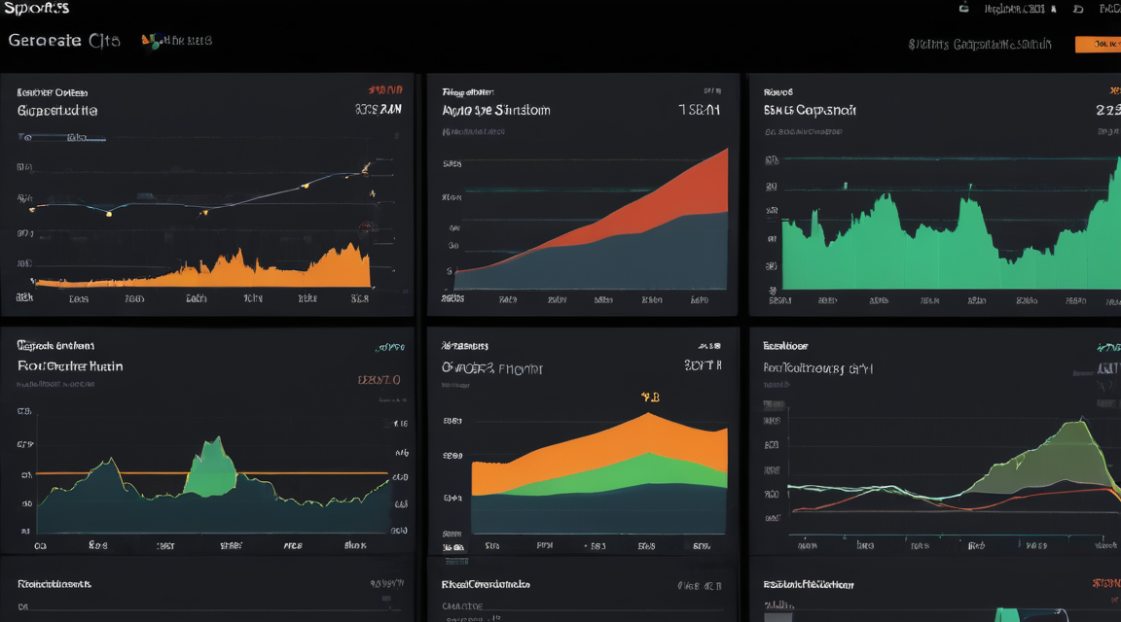Open the red and slate stacked area chart

[x=582, y=194]
